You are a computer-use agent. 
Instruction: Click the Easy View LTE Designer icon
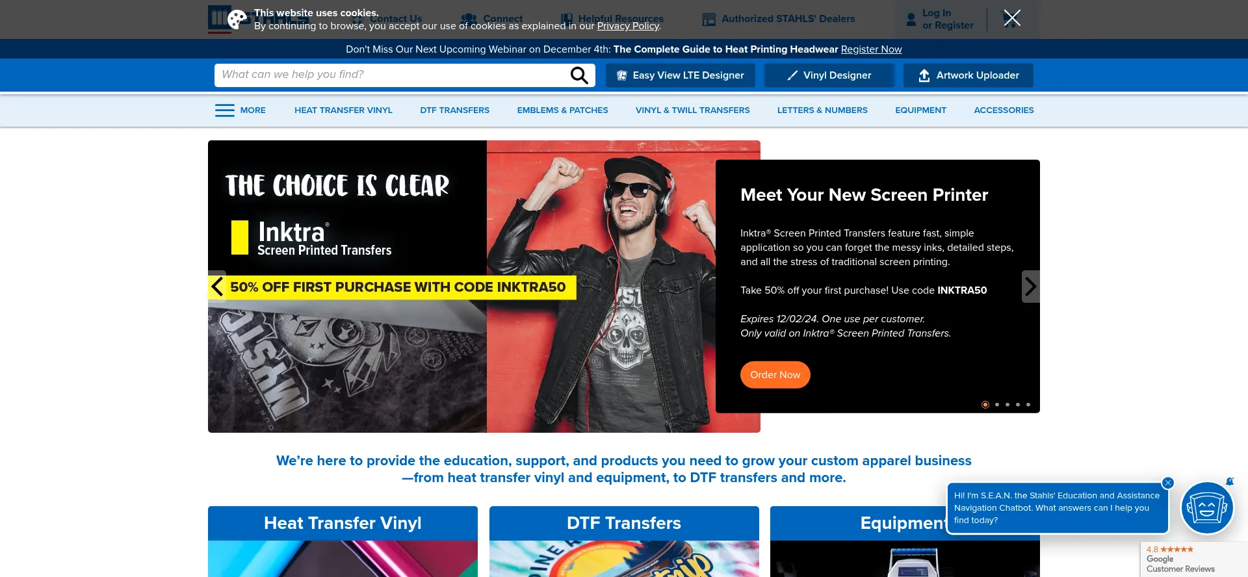coord(622,75)
